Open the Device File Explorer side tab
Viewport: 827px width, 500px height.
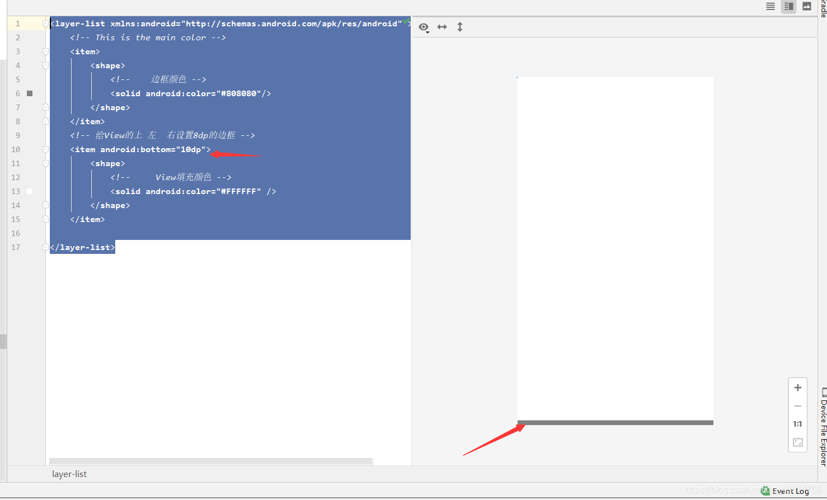point(824,426)
